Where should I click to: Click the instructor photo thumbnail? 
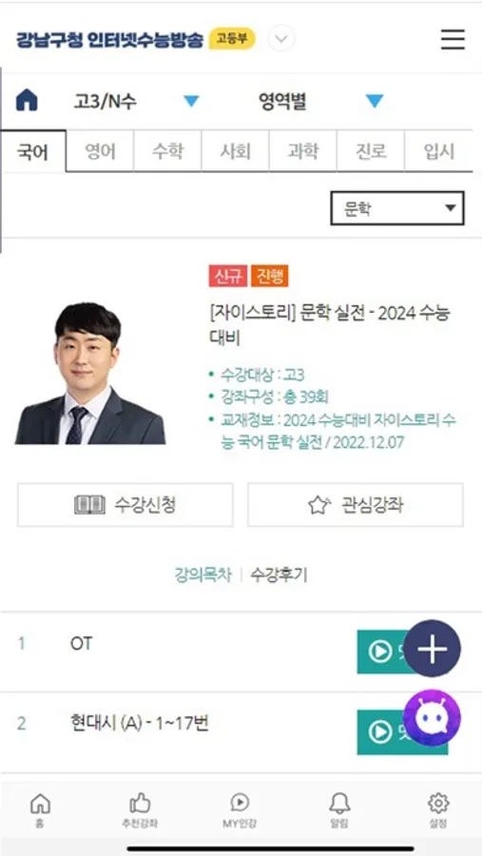tap(90, 374)
